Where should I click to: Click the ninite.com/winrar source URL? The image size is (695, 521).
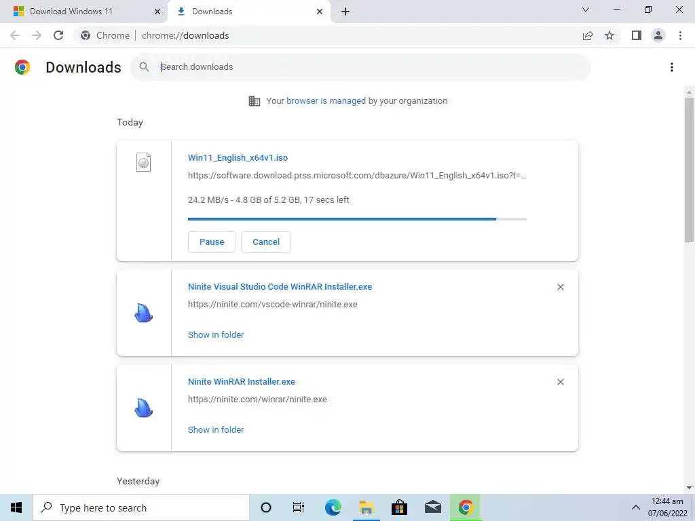point(257,399)
